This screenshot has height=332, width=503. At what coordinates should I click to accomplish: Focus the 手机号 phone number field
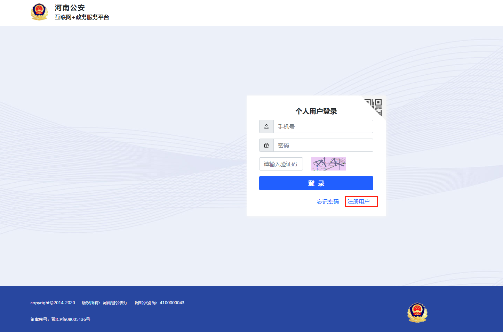(x=323, y=126)
